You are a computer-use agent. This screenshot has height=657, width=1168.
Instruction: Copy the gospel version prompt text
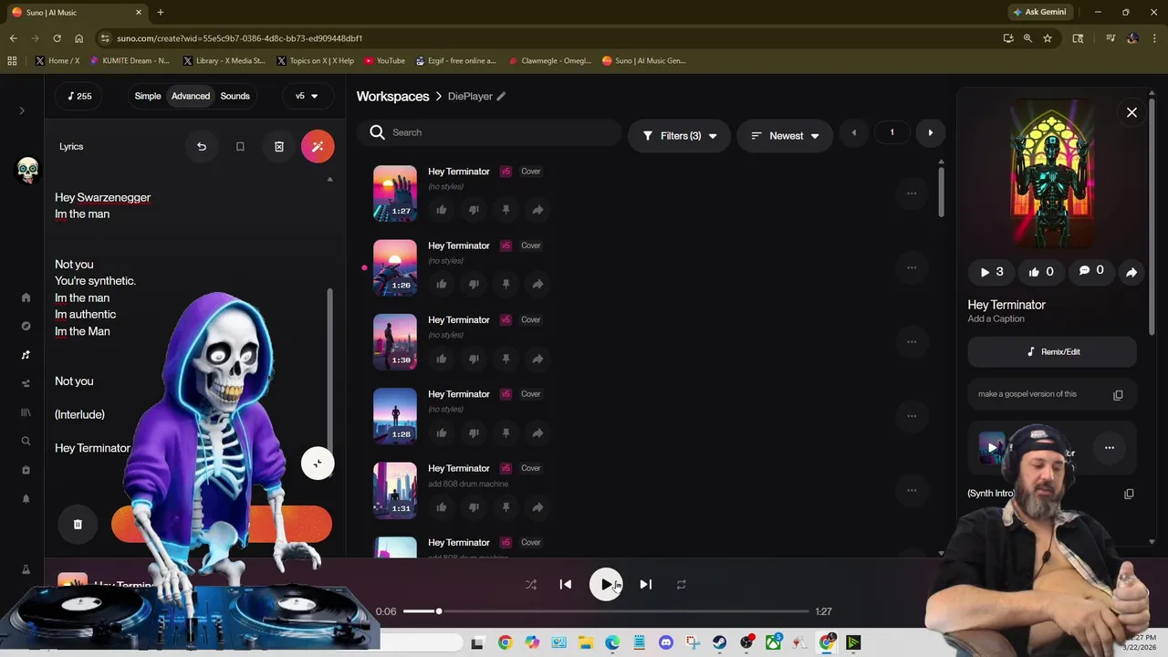(1118, 395)
